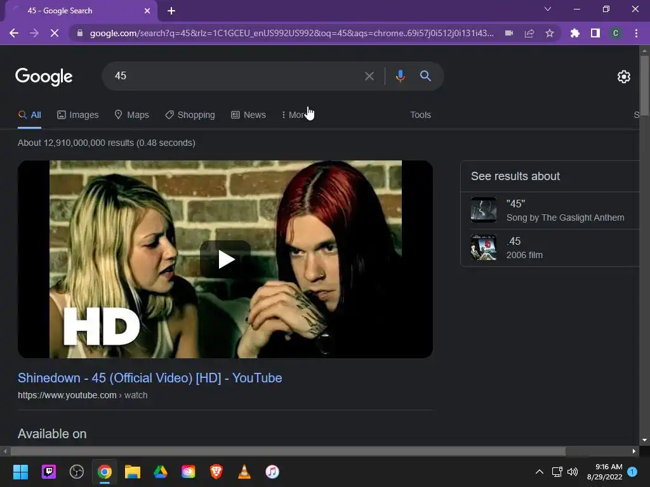Show hidden system tray icons
The height and width of the screenshot is (487, 650).
pos(540,472)
